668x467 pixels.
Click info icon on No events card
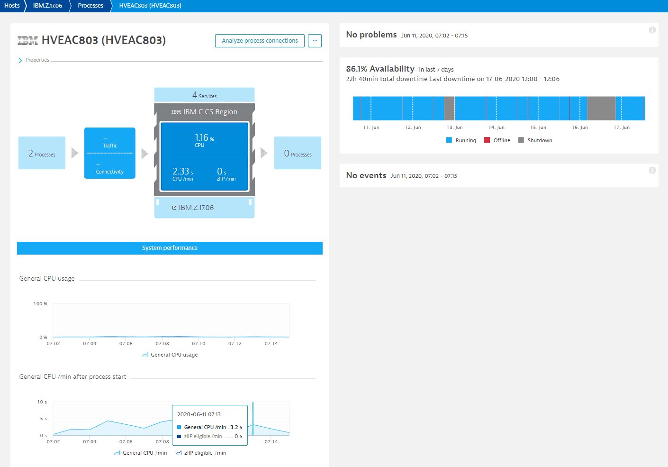tap(652, 171)
